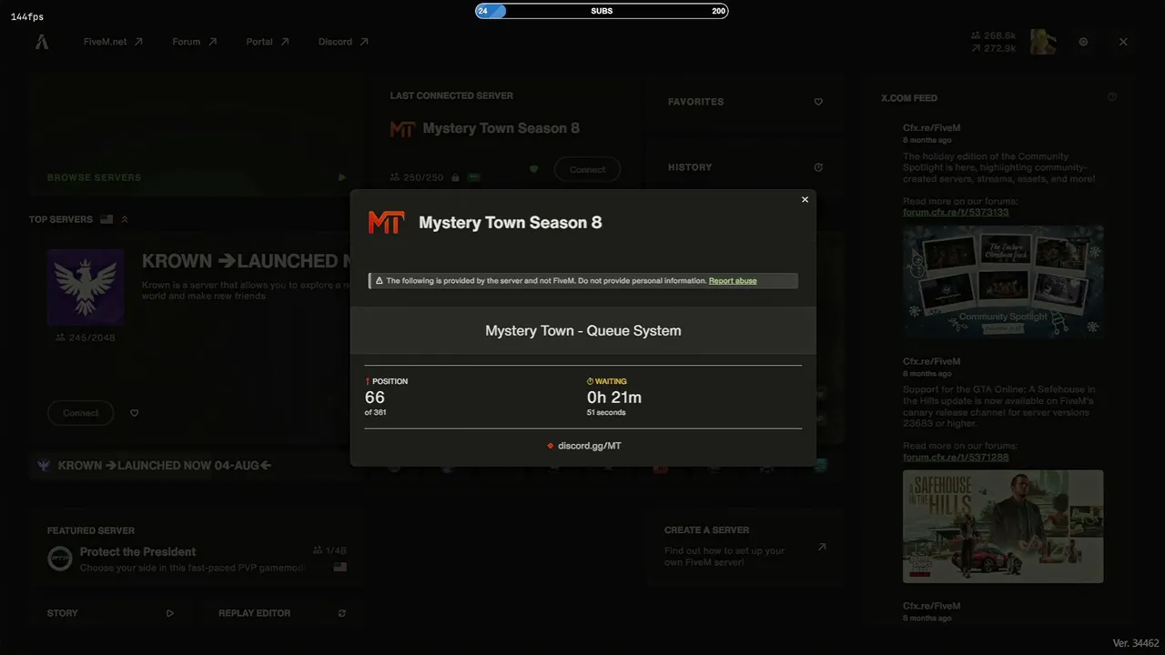Image resolution: width=1165 pixels, height=655 pixels.
Task: Connect to last connected Mystery Town server
Action: coord(587,170)
